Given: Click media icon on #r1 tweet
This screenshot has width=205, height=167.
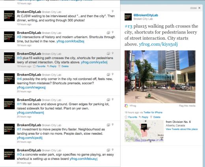Looking at the screenshot, I should click(108, 100).
